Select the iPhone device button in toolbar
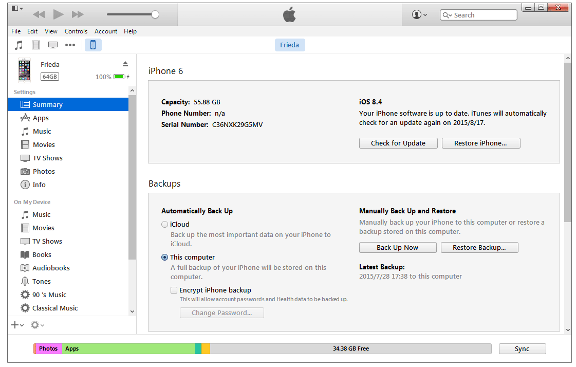Viewport: 576px width, 367px height. pos(93,45)
